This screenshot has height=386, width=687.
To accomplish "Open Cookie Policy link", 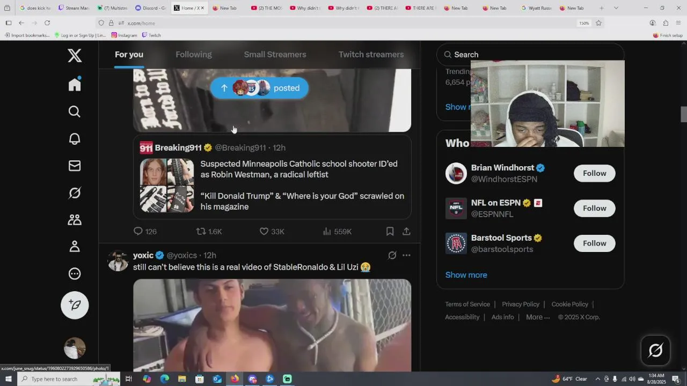I will click(569, 304).
